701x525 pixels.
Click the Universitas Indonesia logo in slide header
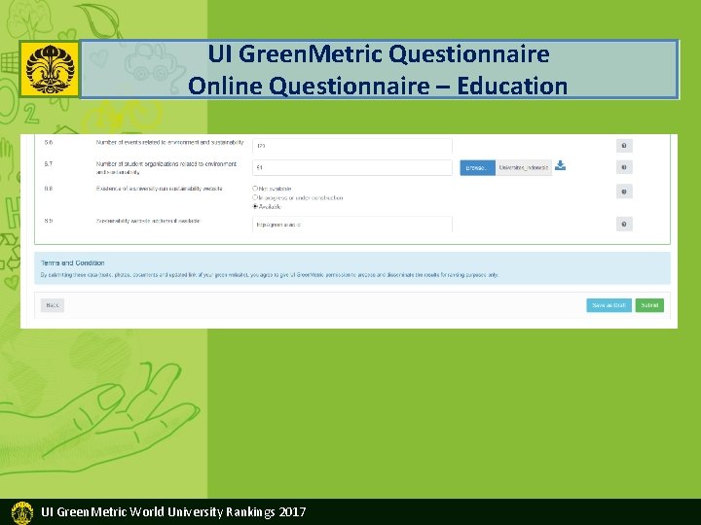coord(50,70)
